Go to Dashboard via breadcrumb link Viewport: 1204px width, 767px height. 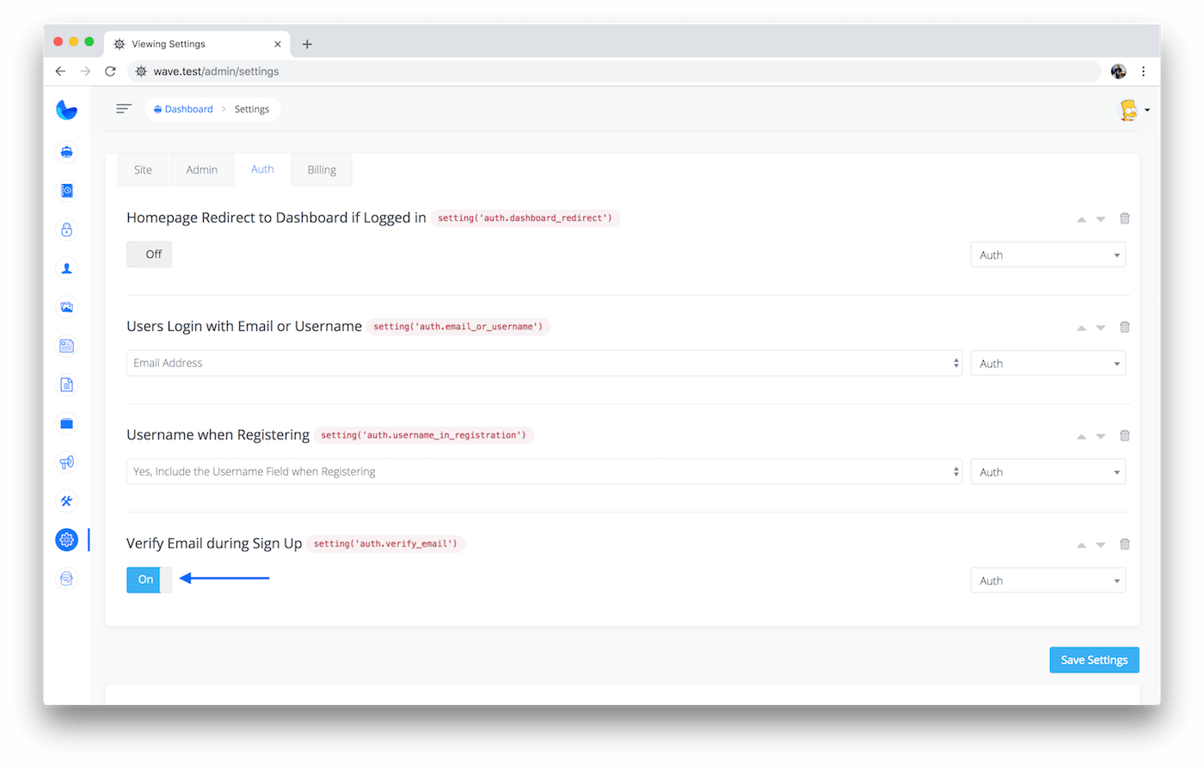[188, 109]
